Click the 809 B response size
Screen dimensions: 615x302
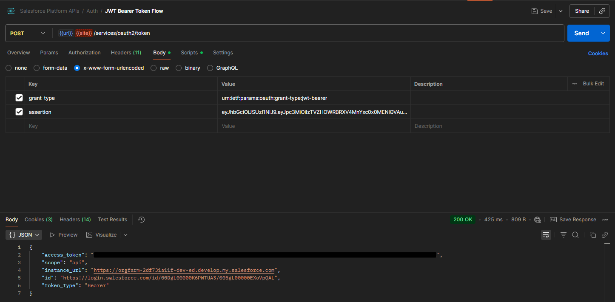coord(518,220)
